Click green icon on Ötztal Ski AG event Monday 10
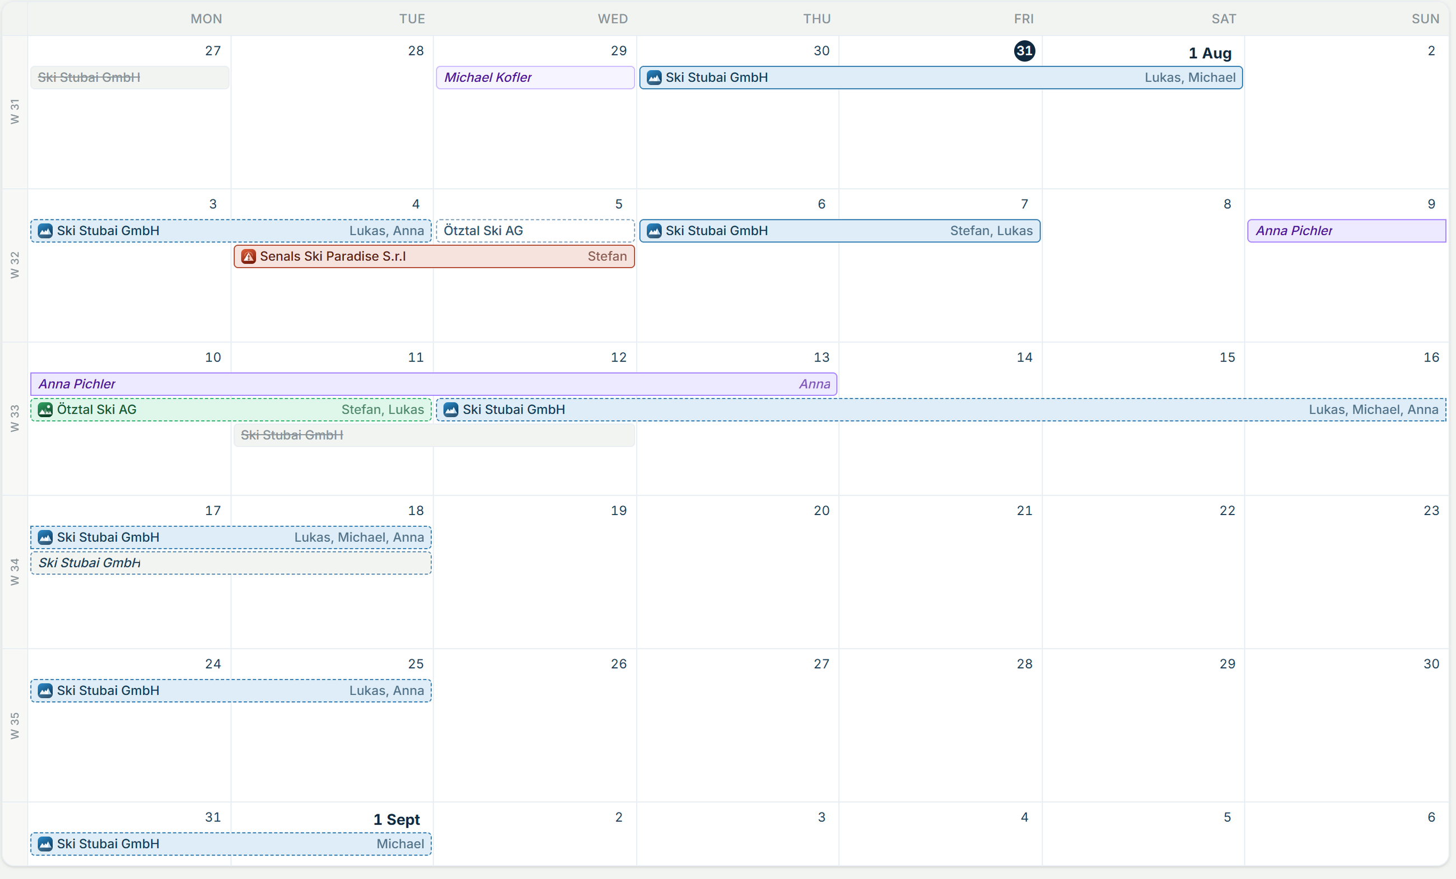The image size is (1456, 879). click(x=45, y=409)
